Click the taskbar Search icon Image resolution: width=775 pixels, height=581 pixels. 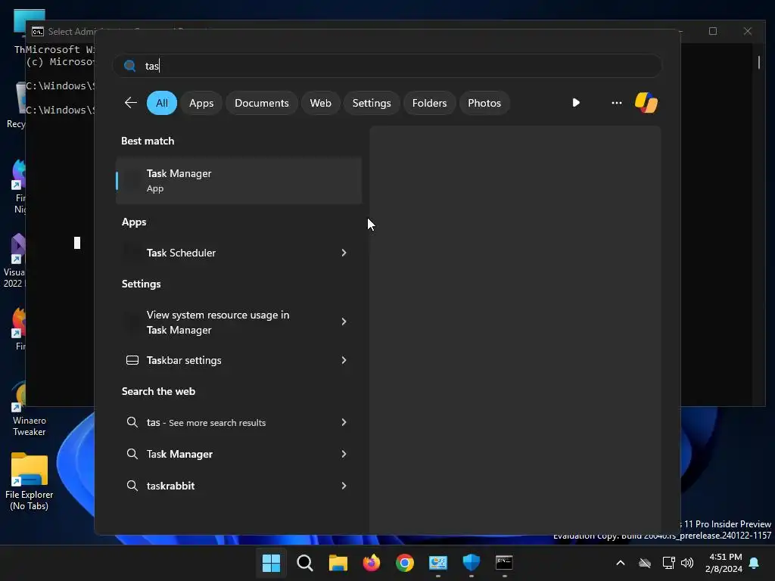(304, 563)
